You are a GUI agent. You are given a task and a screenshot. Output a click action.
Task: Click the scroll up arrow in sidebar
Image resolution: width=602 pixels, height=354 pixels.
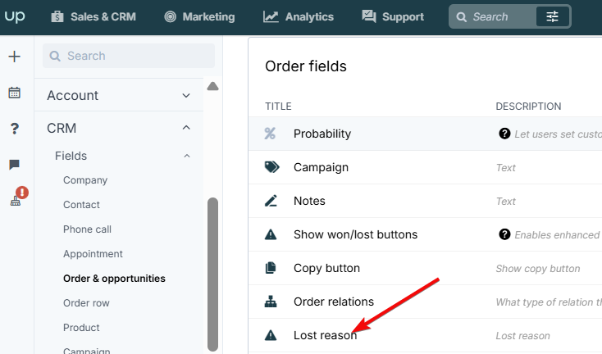tap(212, 86)
